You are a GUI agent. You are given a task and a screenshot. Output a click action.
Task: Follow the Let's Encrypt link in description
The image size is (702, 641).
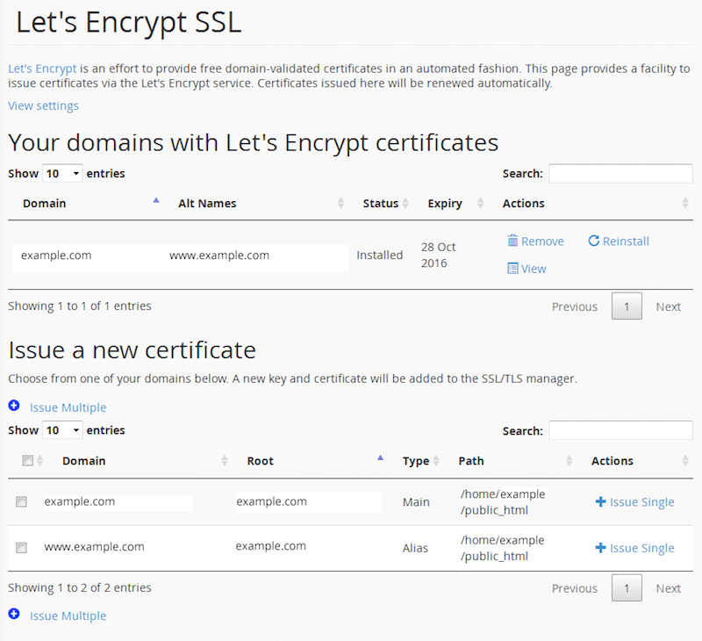tap(42, 68)
